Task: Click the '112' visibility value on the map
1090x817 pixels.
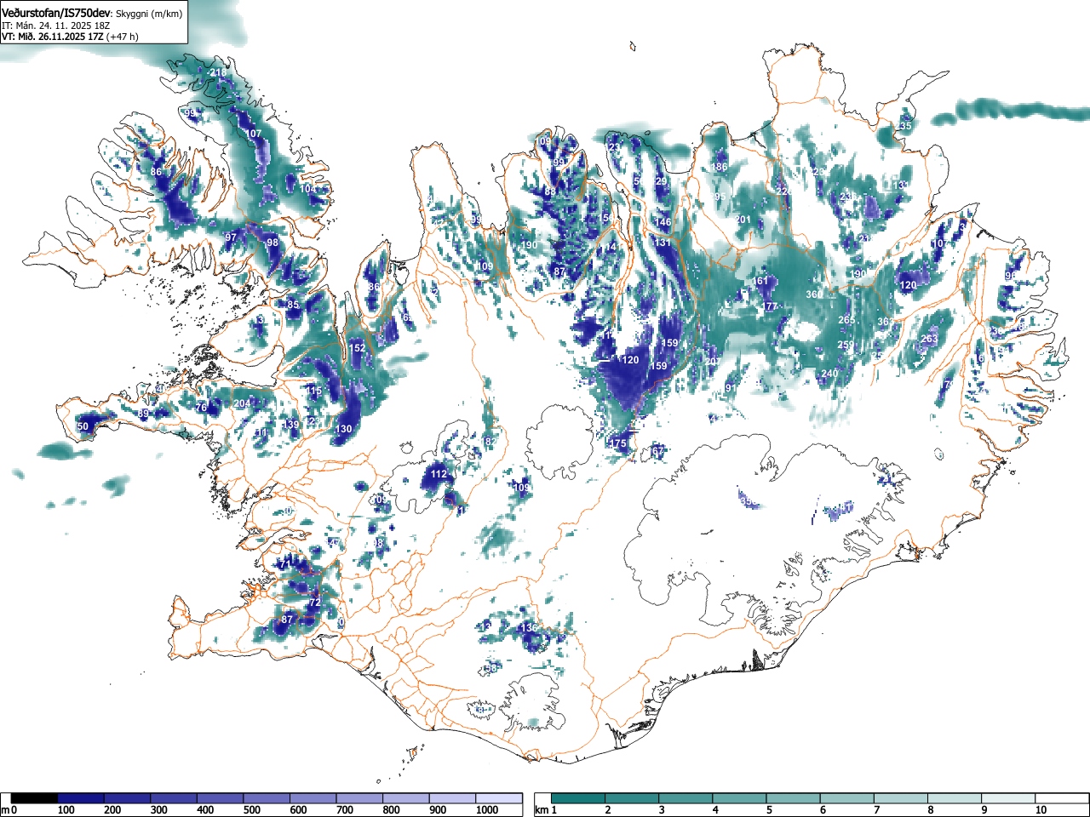Action: point(439,474)
